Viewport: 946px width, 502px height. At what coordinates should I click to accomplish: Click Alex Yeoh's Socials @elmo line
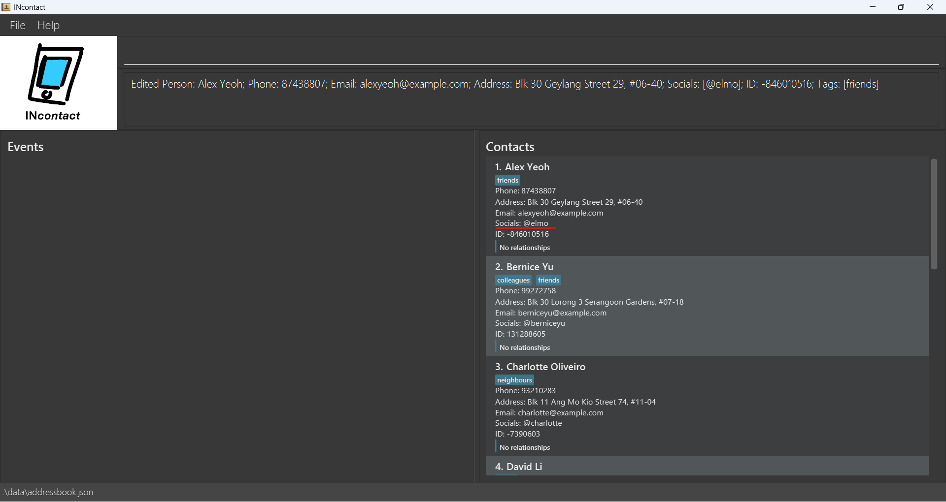tap(522, 223)
